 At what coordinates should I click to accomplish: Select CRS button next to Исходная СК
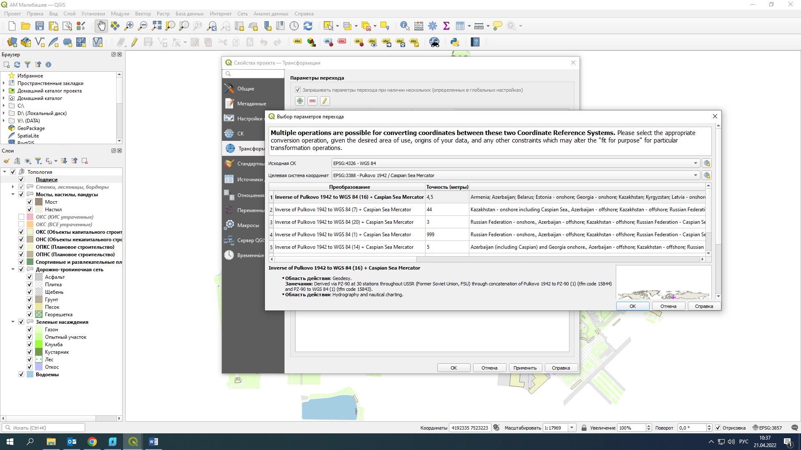click(706, 163)
